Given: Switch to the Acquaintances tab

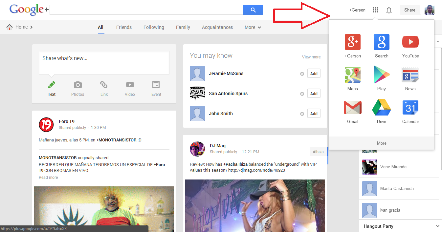Looking at the screenshot, I should [217, 27].
